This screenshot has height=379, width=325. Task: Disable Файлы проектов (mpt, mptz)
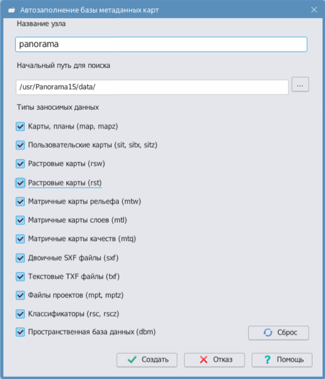[20, 295]
